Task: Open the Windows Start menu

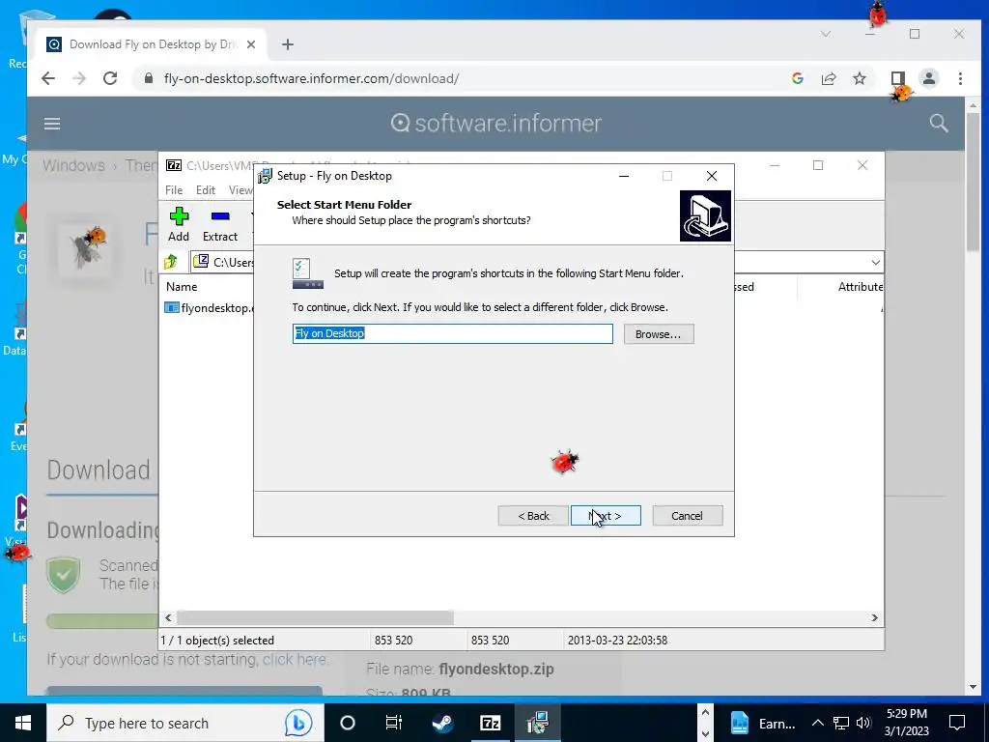Action: [23, 723]
